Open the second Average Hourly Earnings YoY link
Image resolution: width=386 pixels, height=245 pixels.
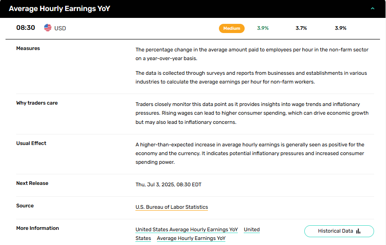[x=191, y=239]
